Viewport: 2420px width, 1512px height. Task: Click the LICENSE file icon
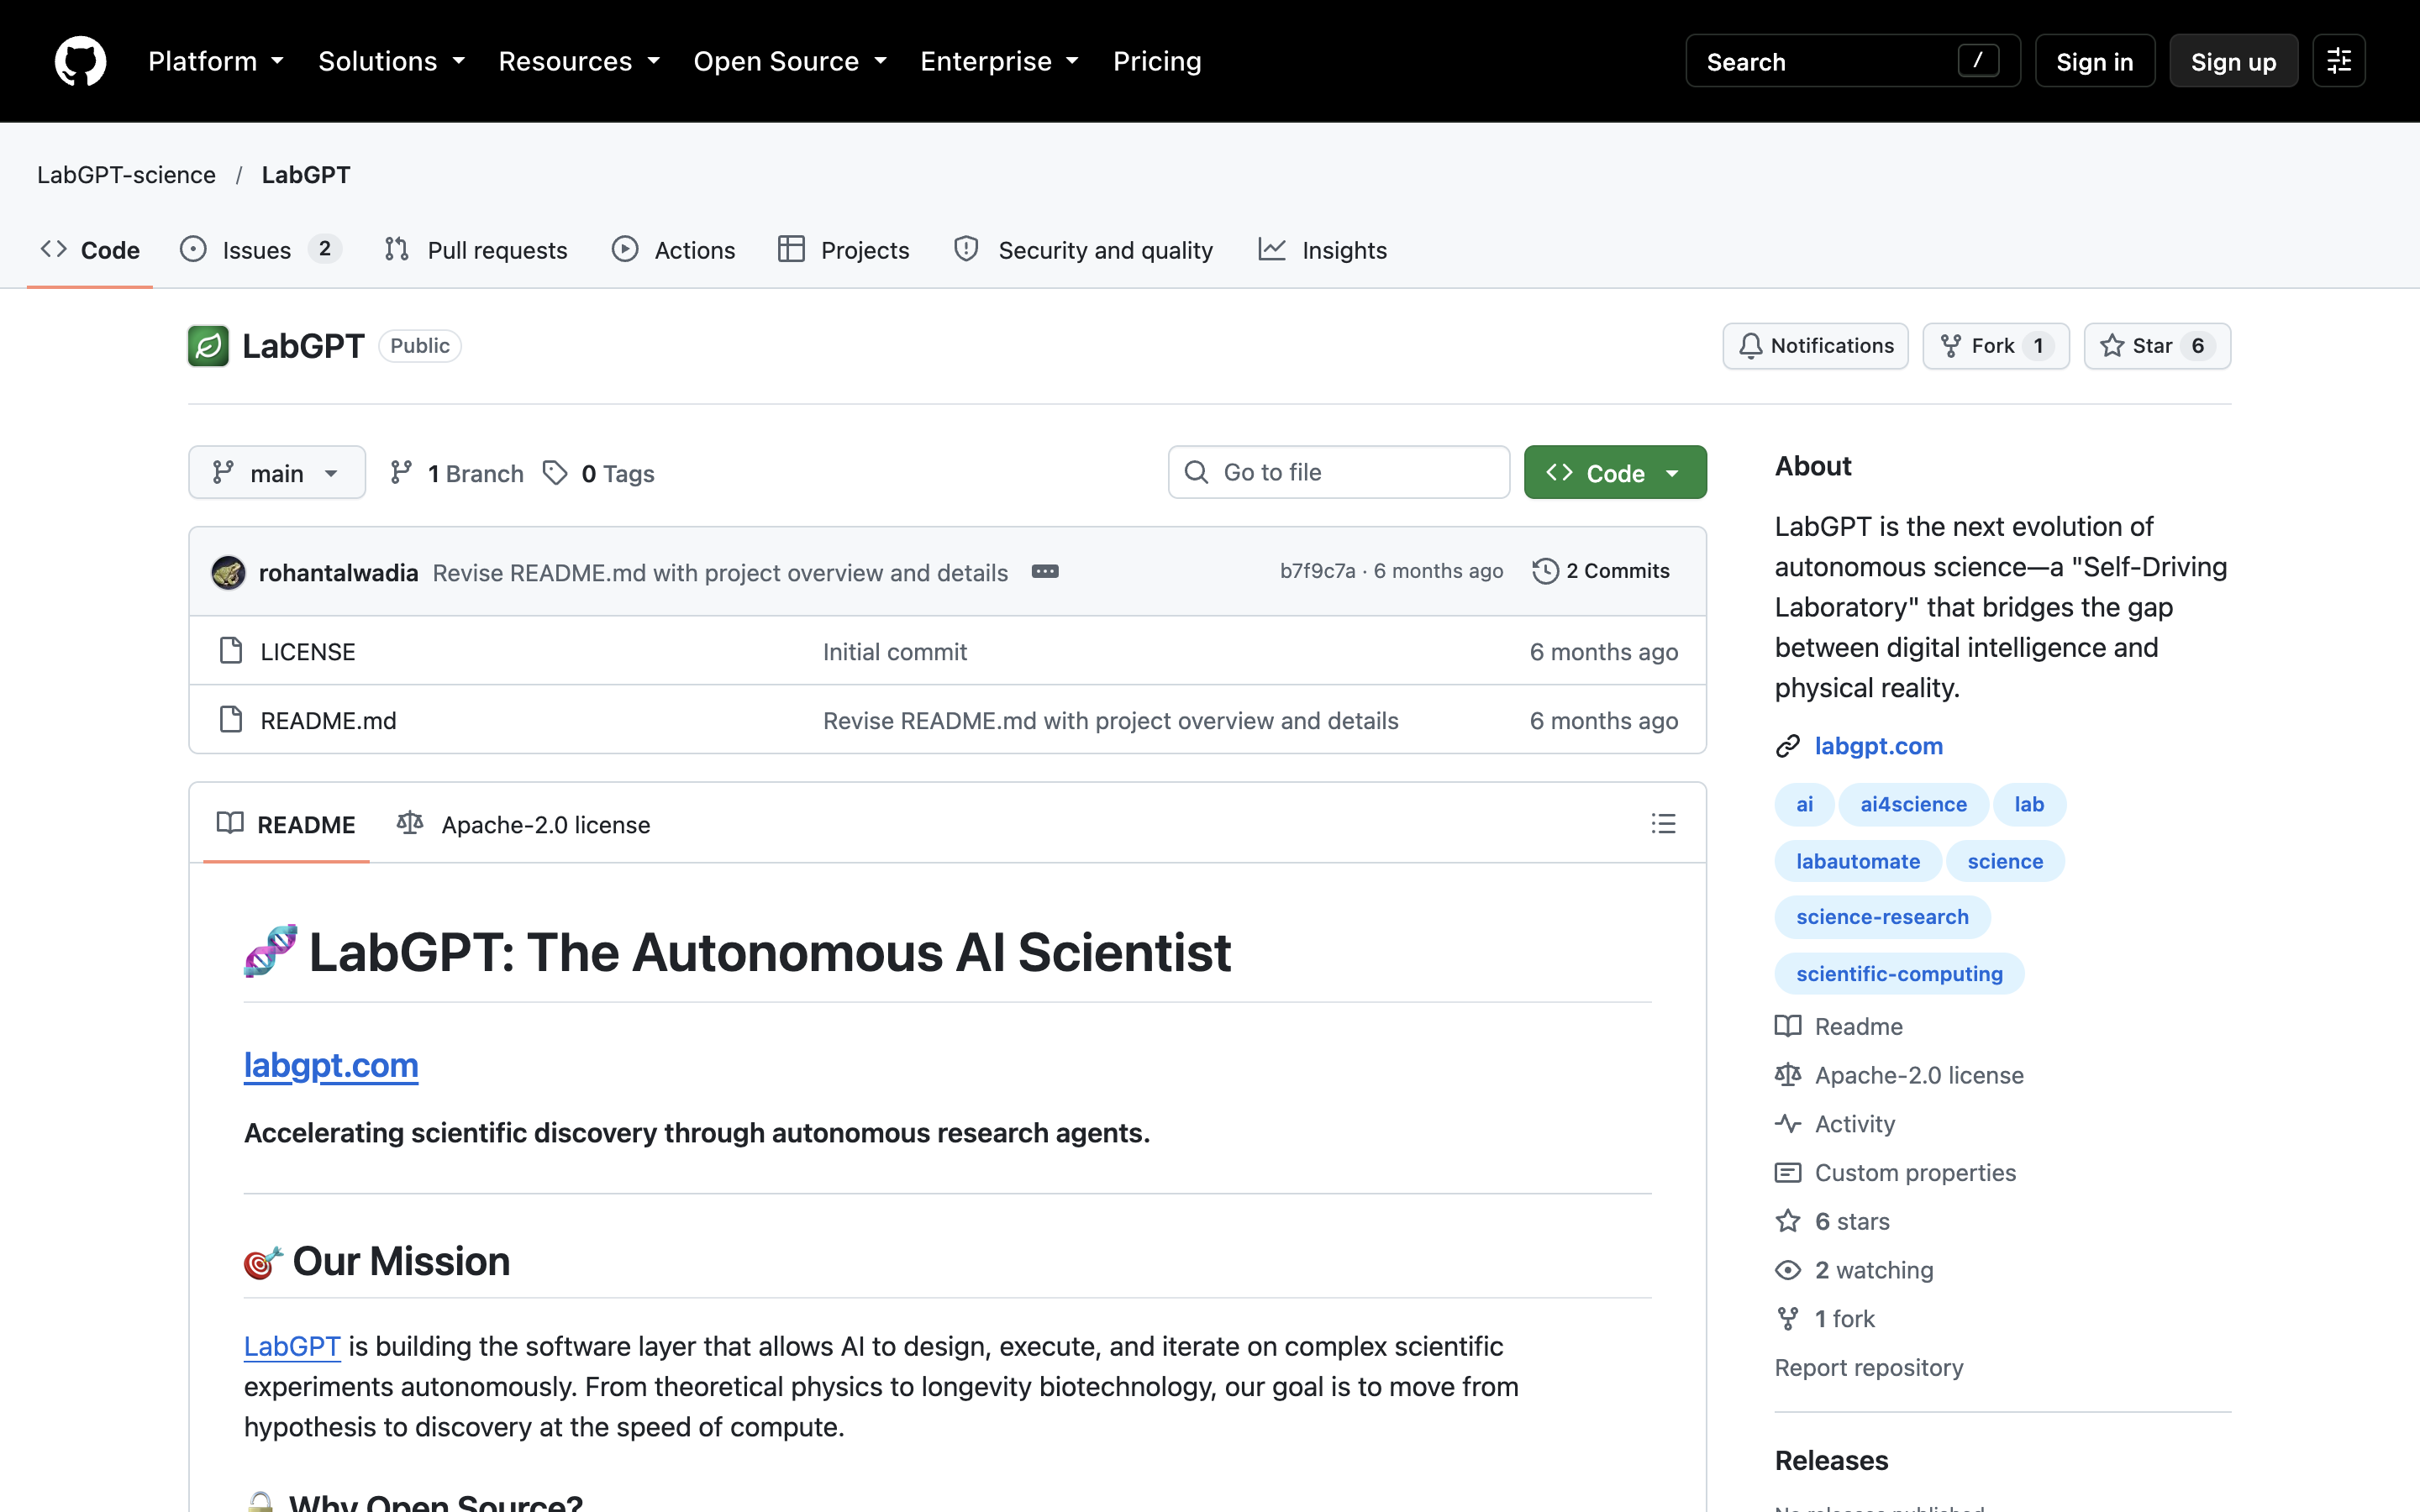(231, 651)
